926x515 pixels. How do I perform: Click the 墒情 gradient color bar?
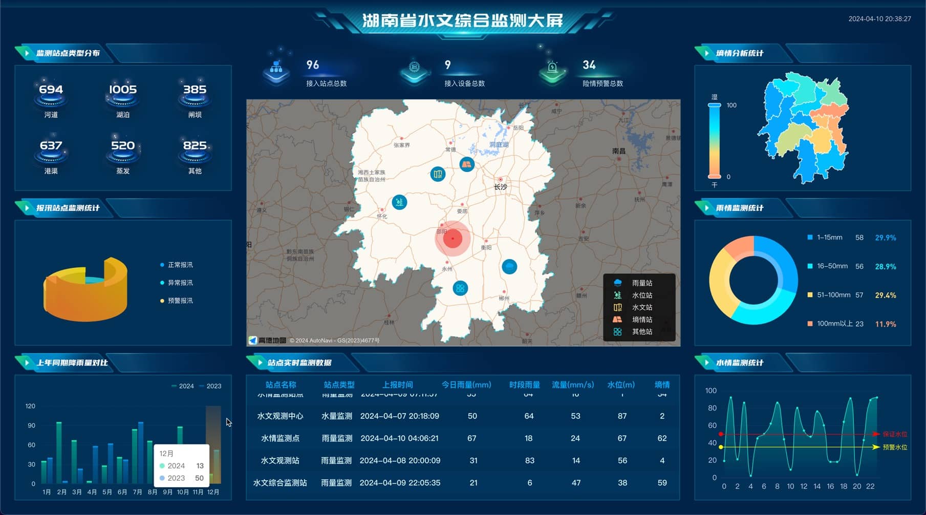[x=714, y=141]
